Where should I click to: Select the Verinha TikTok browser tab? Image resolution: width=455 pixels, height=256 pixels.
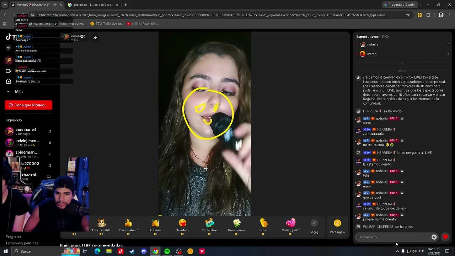click(34, 5)
